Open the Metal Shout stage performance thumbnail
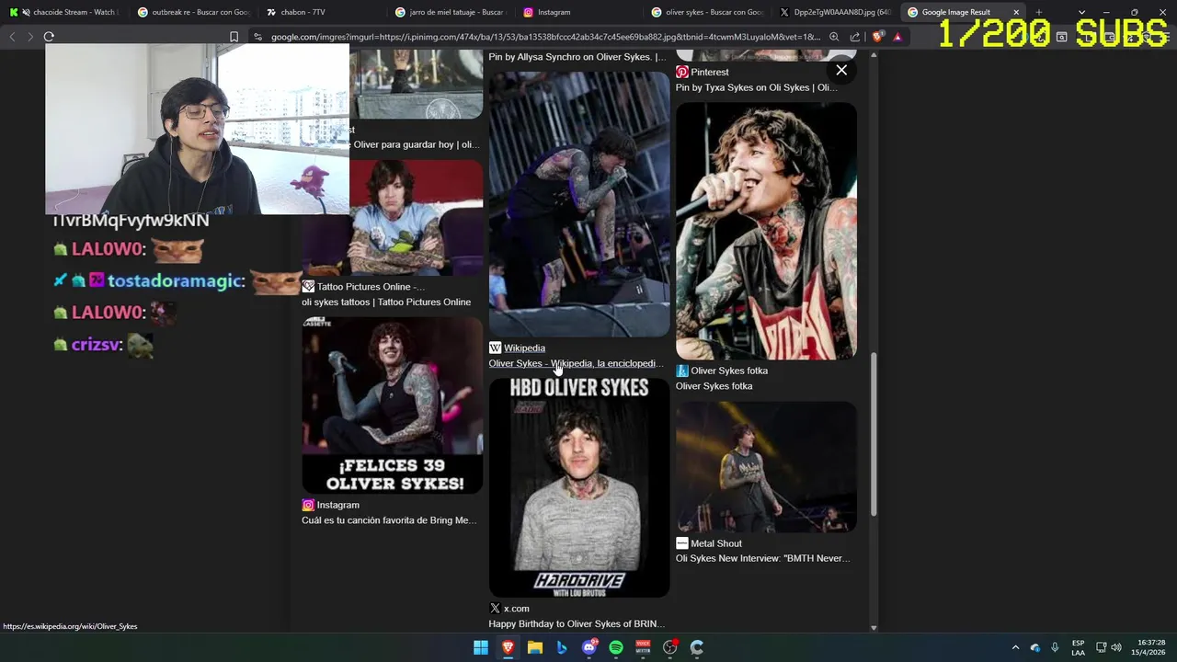1177x662 pixels. point(766,467)
